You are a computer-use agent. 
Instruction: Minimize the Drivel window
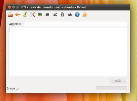tap(13, 7)
